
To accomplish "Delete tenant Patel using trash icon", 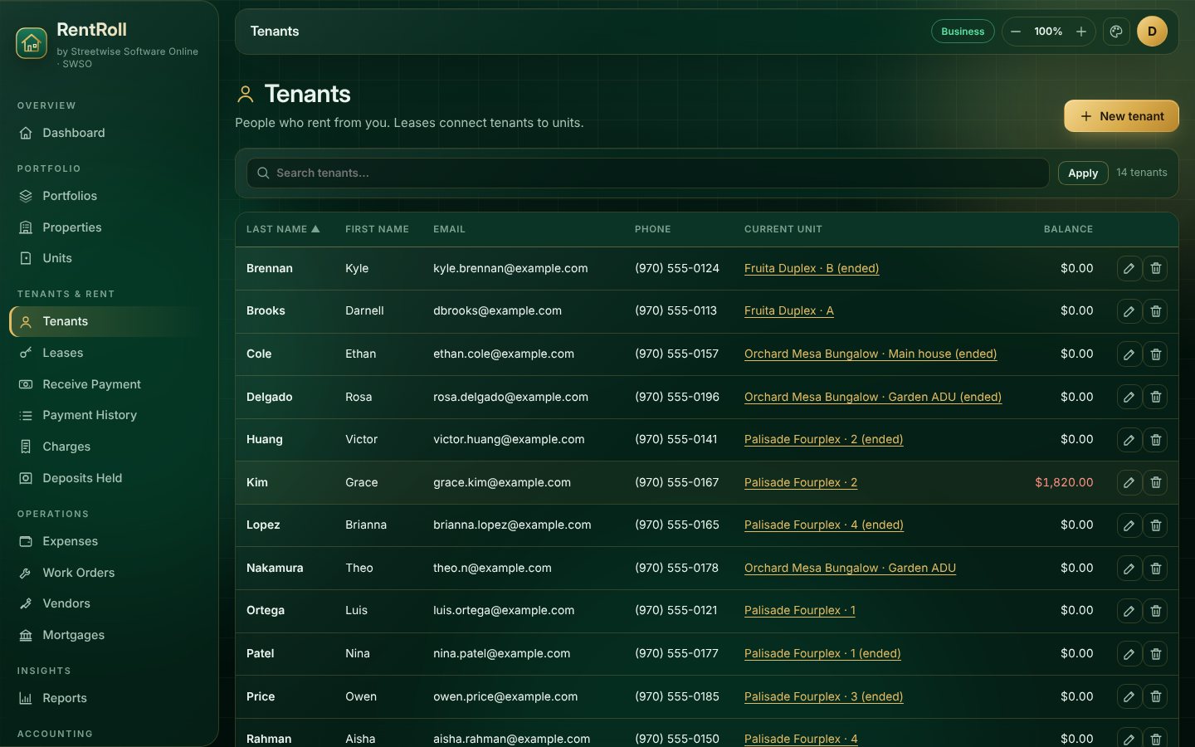I will pos(1155,653).
